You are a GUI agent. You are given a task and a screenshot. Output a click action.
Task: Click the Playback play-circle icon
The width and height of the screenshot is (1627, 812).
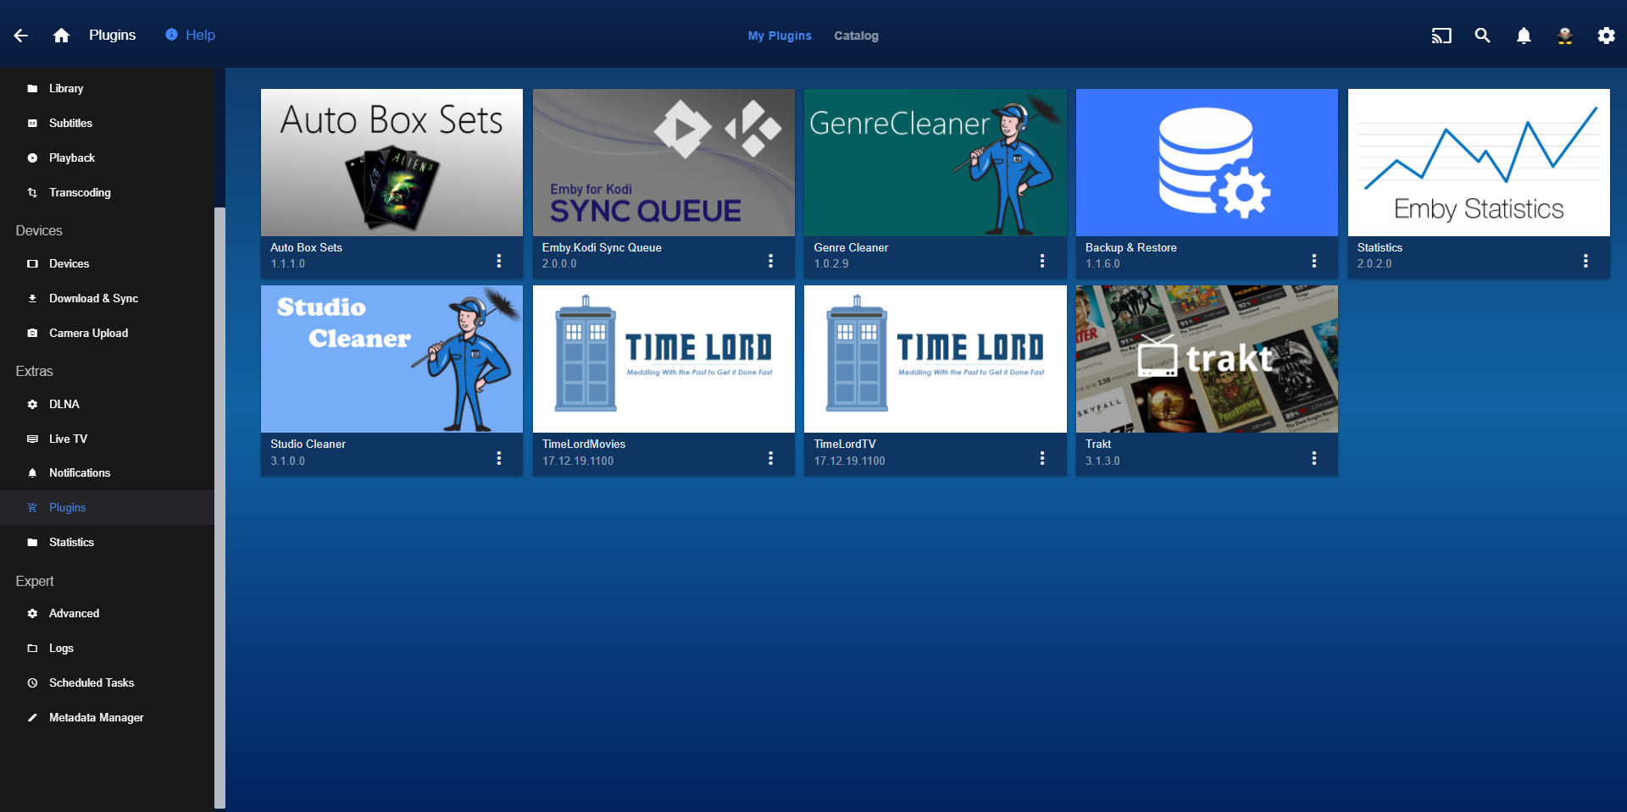[32, 157]
